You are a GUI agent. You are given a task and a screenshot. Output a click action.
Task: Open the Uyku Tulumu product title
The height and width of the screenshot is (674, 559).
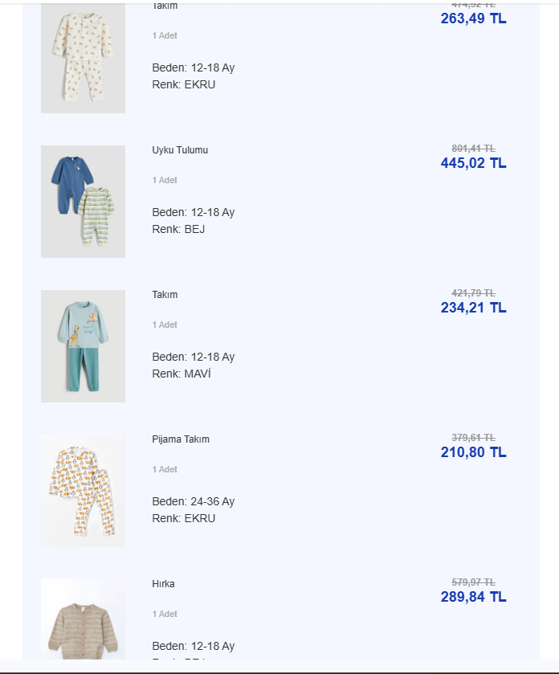coord(180,150)
